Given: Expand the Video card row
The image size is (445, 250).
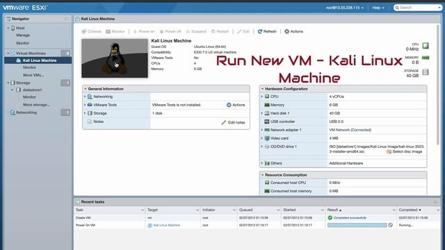Looking at the screenshot, I should (262, 138).
